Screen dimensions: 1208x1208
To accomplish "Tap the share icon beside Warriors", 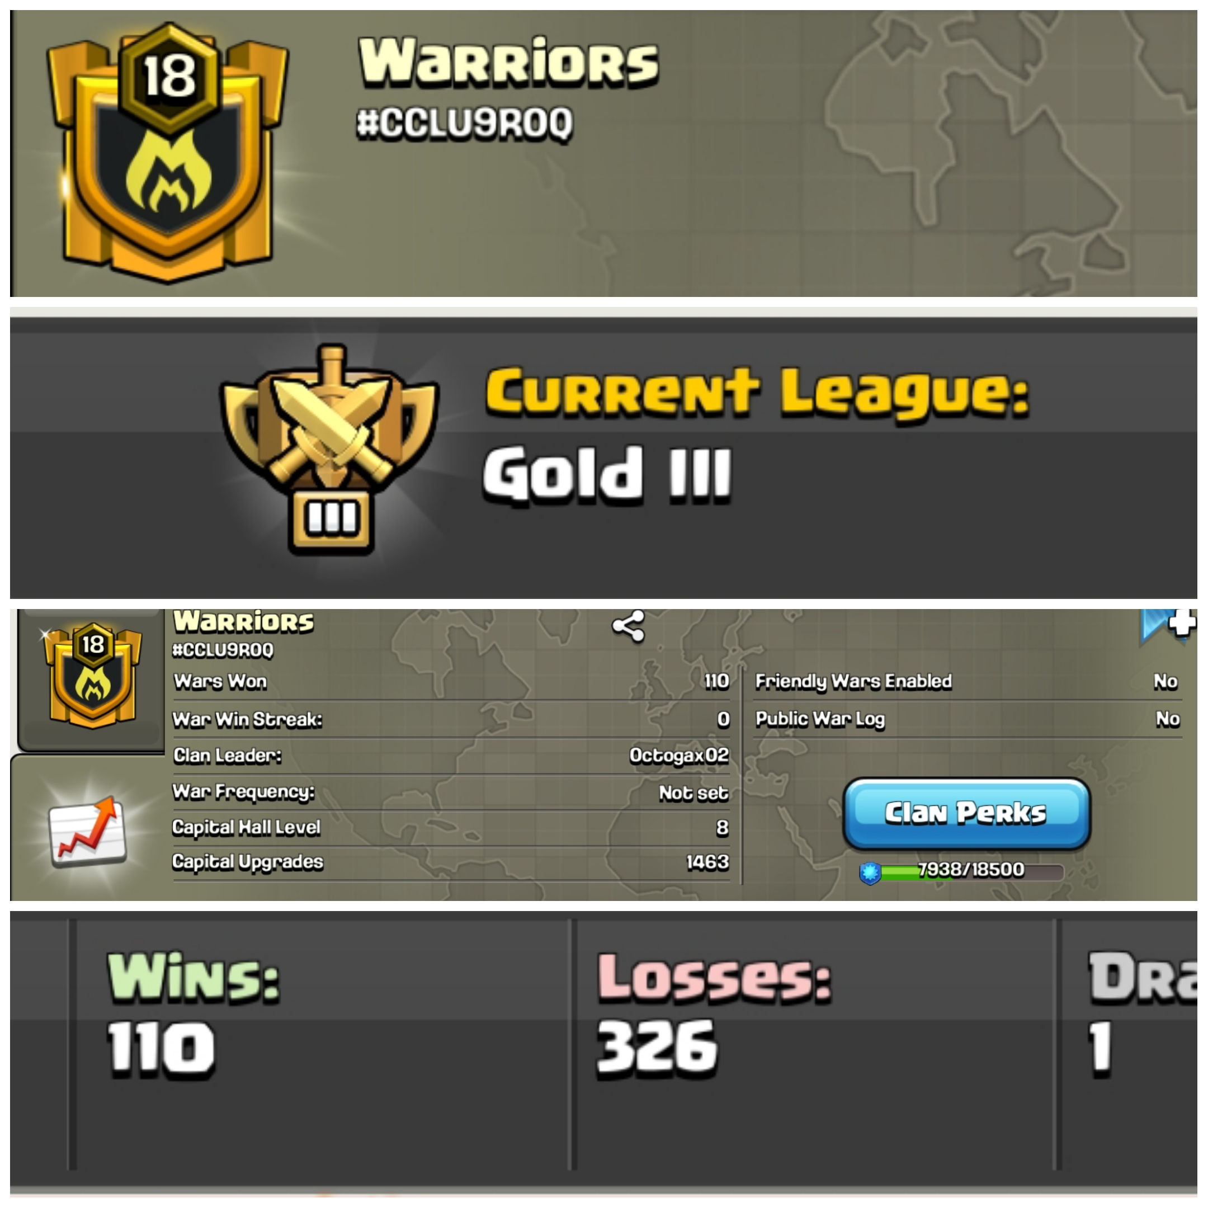I will [x=627, y=626].
